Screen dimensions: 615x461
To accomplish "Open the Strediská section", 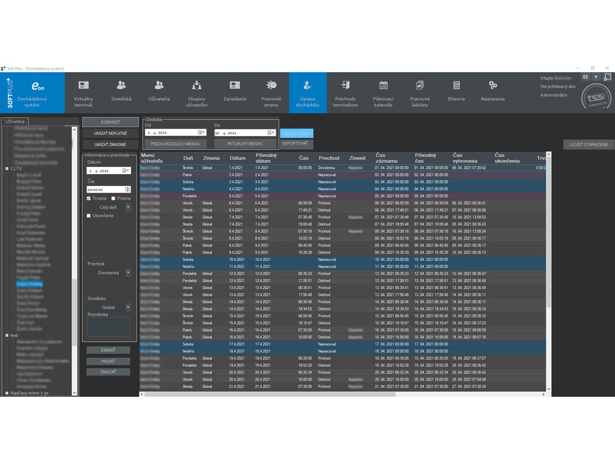I will click(121, 92).
